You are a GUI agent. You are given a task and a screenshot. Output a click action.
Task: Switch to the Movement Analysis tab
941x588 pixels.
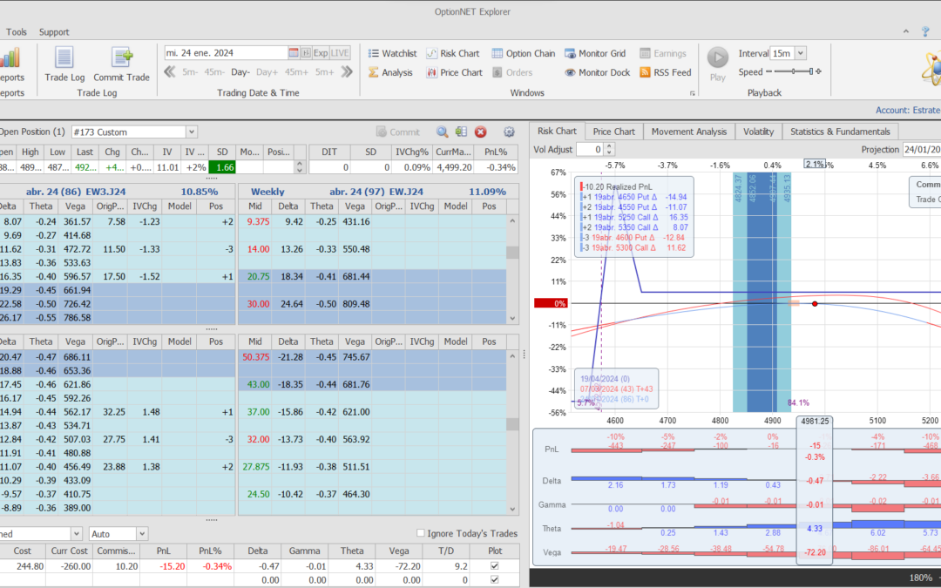pos(688,132)
